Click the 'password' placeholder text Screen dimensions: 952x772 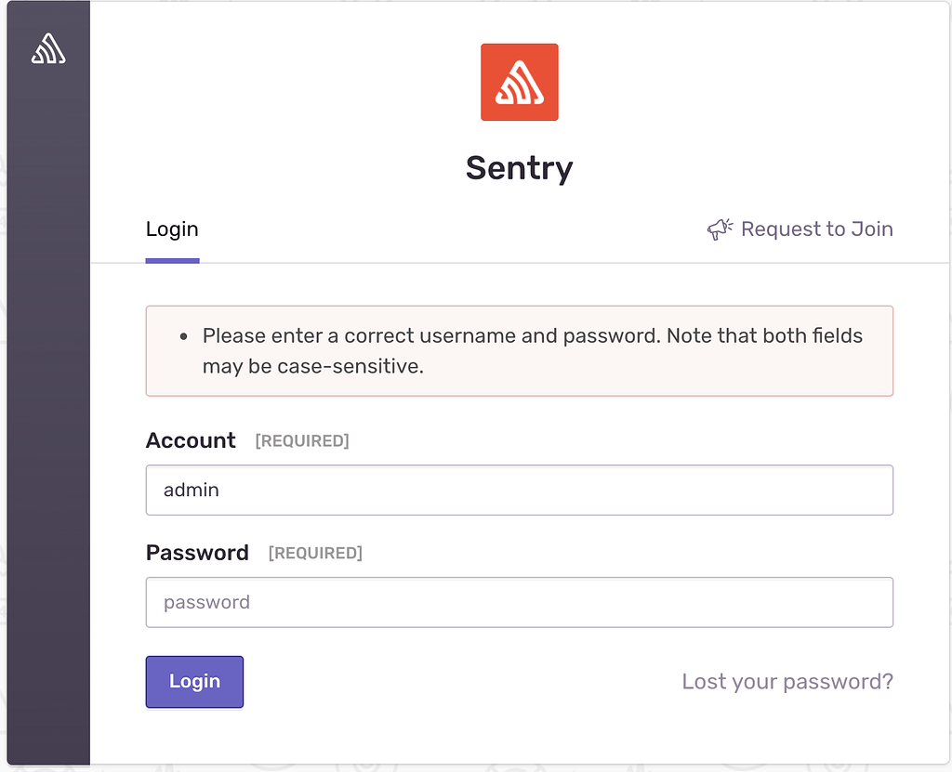click(x=206, y=602)
